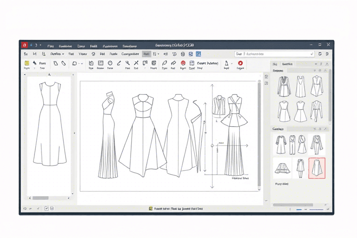This screenshot has height=238, width=357.
Task: Click the yellow sticky note icon in toolbar
Action: [x=26, y=63]
